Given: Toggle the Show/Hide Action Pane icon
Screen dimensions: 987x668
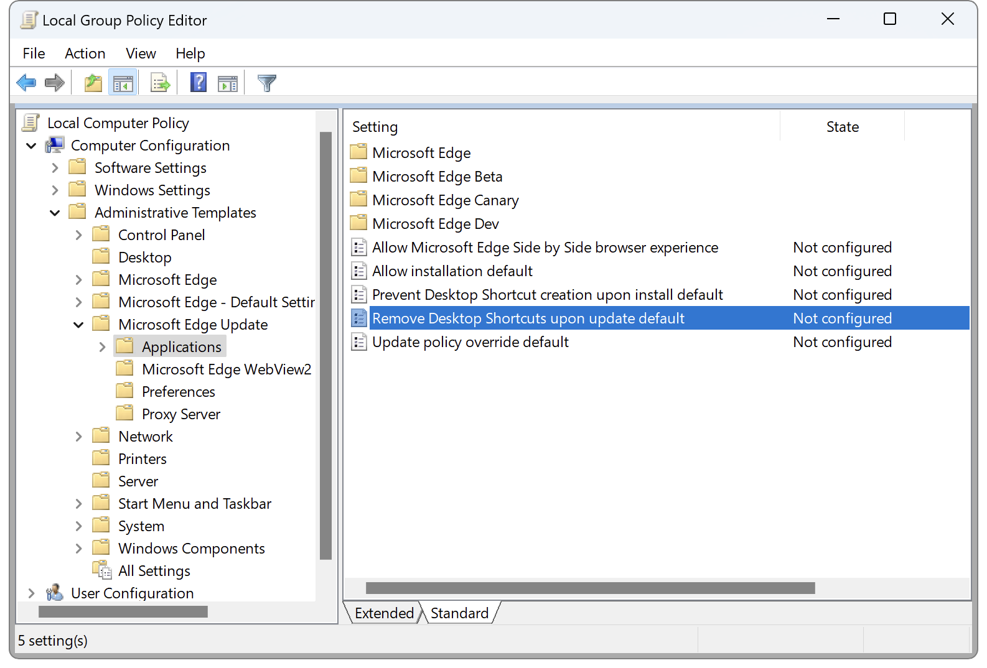Looking at the screenshot, I should tap(228, 83).
